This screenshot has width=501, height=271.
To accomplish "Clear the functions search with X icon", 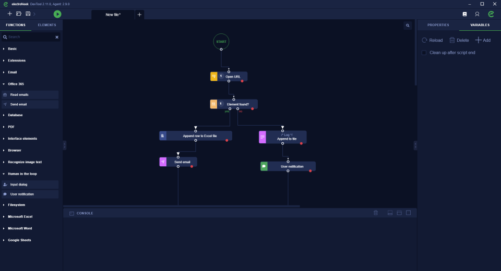I will 57,37.
